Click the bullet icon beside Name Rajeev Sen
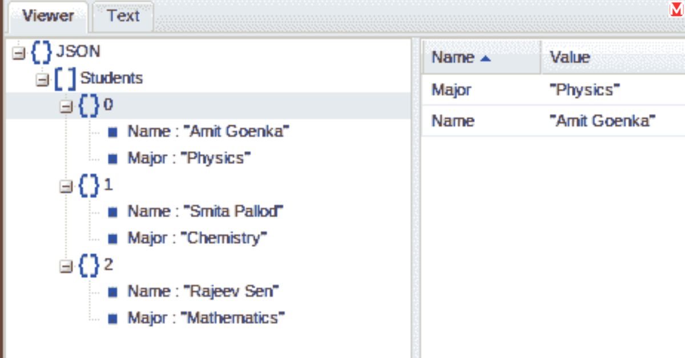The image size is (685, 358). (112, 292)
